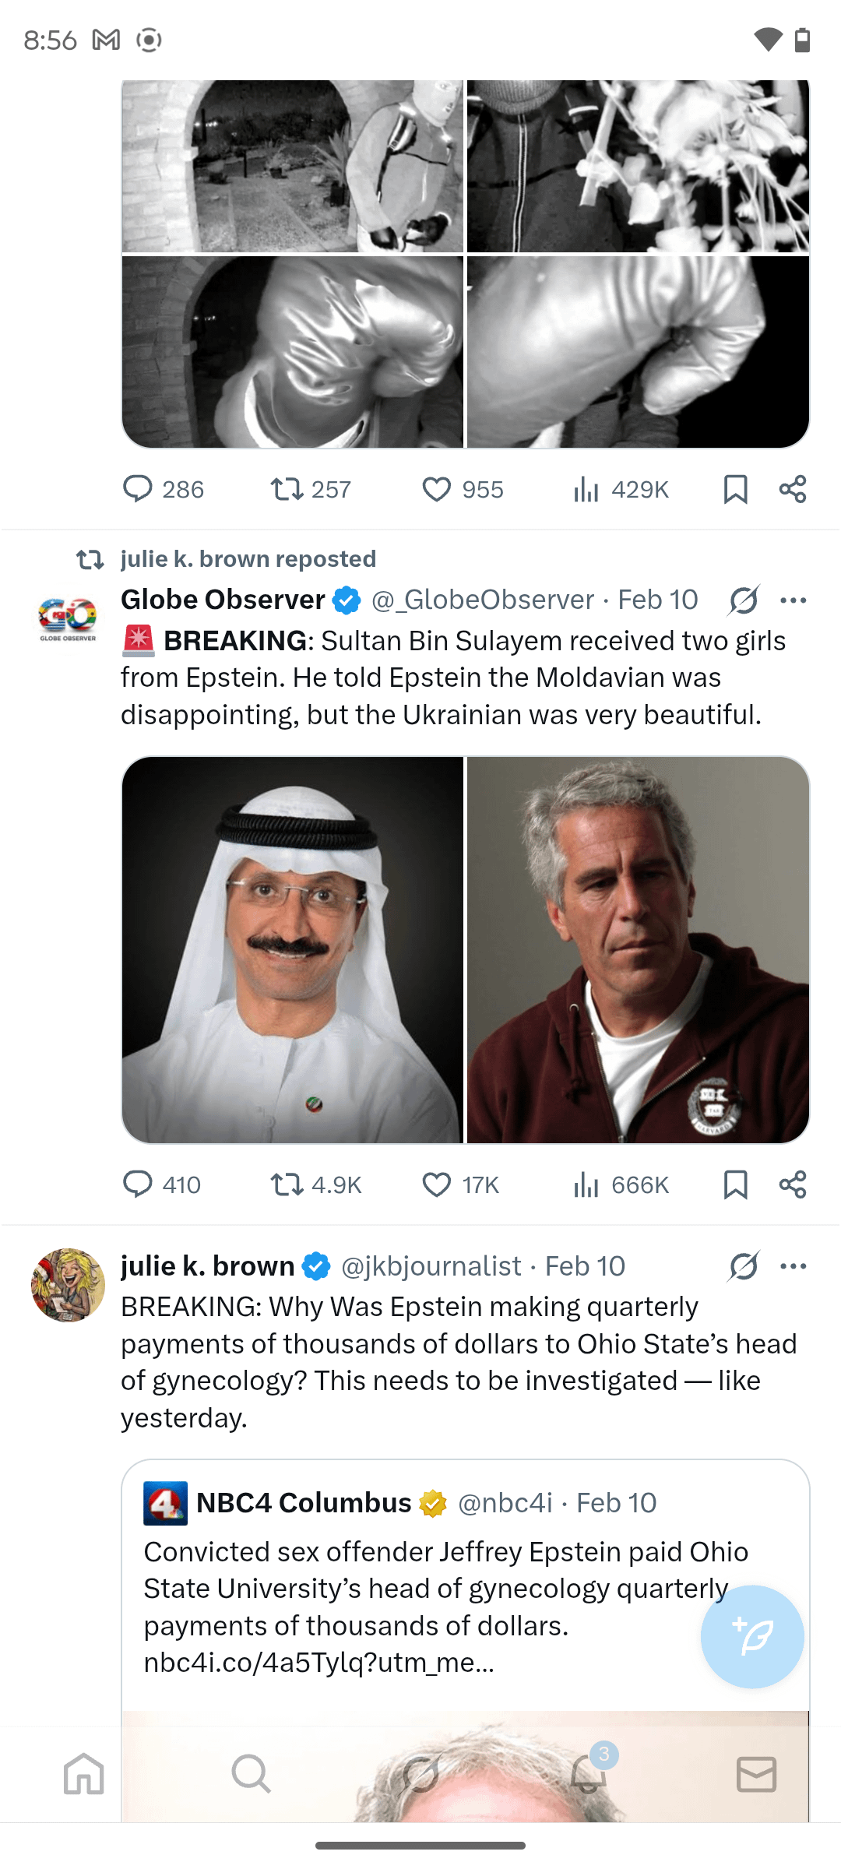Share the Globe Observer post
This screenshot has height=1869, width=841.
click(793, 1184)
